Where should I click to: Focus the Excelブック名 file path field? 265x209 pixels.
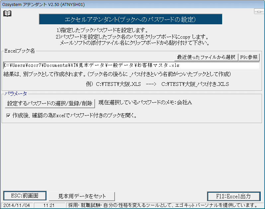(131, 65)
